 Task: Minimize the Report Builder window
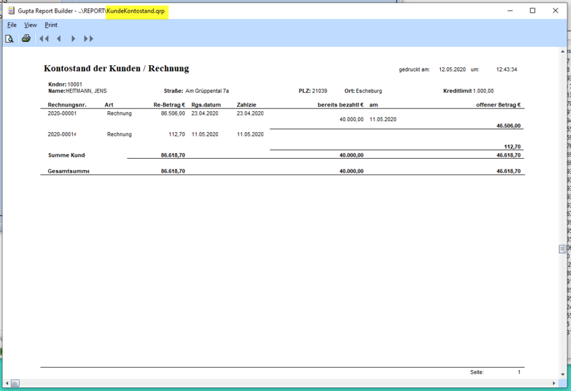pos(509,11)
